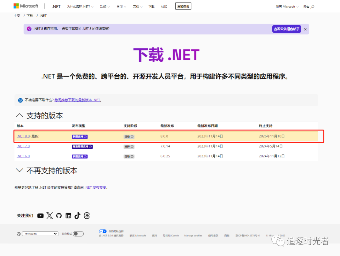Click info icon beside .NET 8.0 长期支持 badge
The image size is (340, 256).
pyautogui.click(x=86, y=137)
